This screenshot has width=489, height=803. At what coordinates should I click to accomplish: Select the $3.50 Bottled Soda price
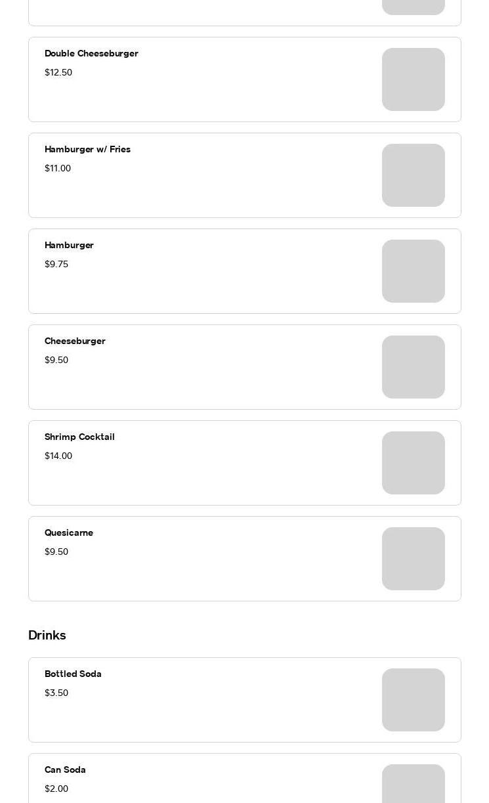[56, 693]
